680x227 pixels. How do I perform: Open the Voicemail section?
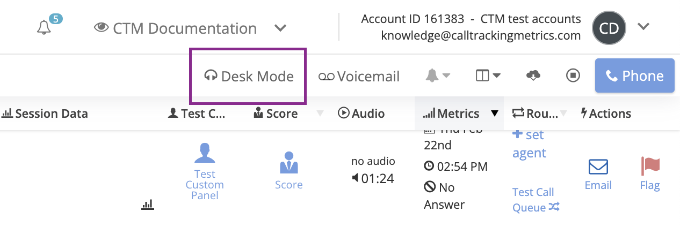(x=359, y=76)
